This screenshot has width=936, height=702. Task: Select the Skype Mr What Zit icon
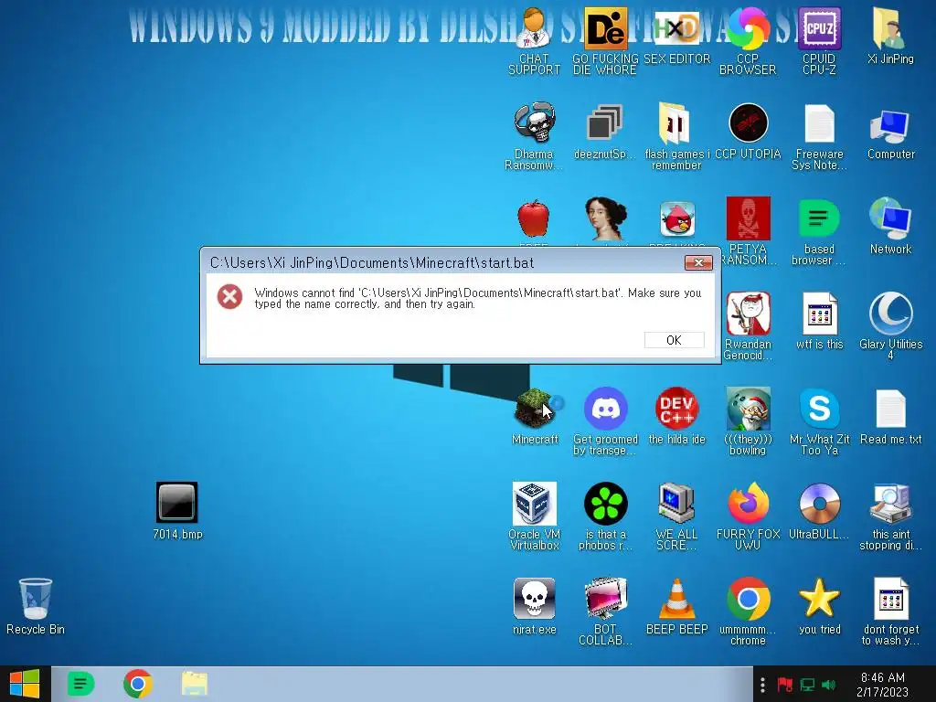tap(820, 409)
